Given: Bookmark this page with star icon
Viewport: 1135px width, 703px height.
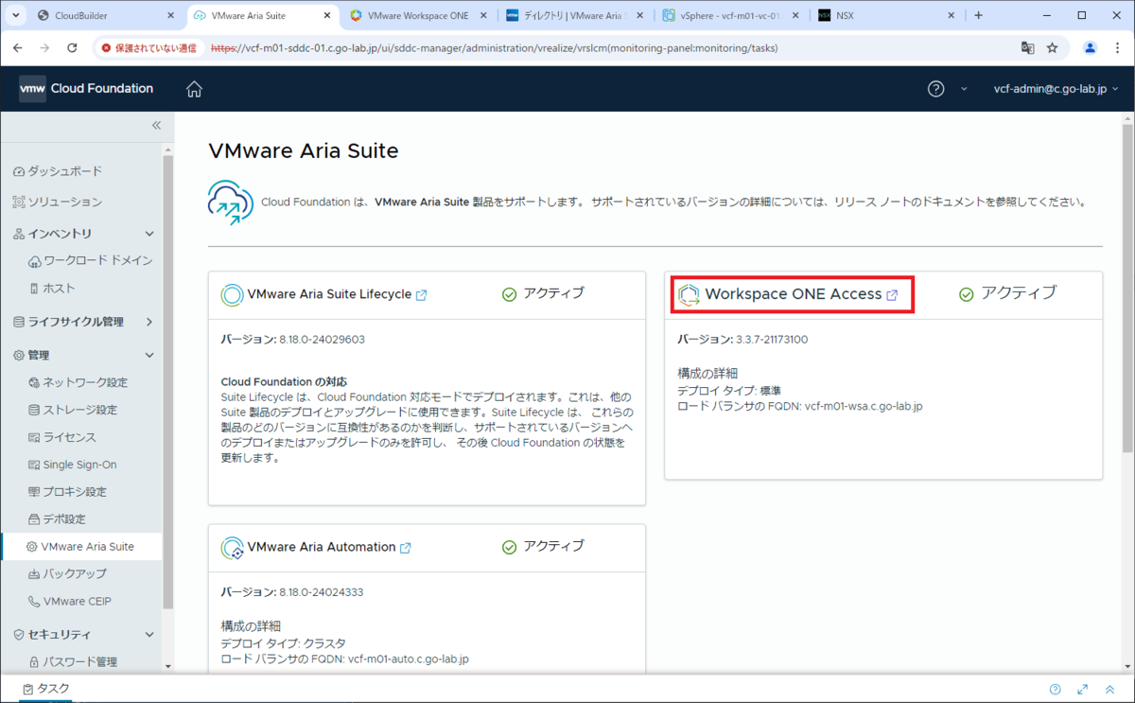Looking at the screenshot, I should [x=1052, y=47].
